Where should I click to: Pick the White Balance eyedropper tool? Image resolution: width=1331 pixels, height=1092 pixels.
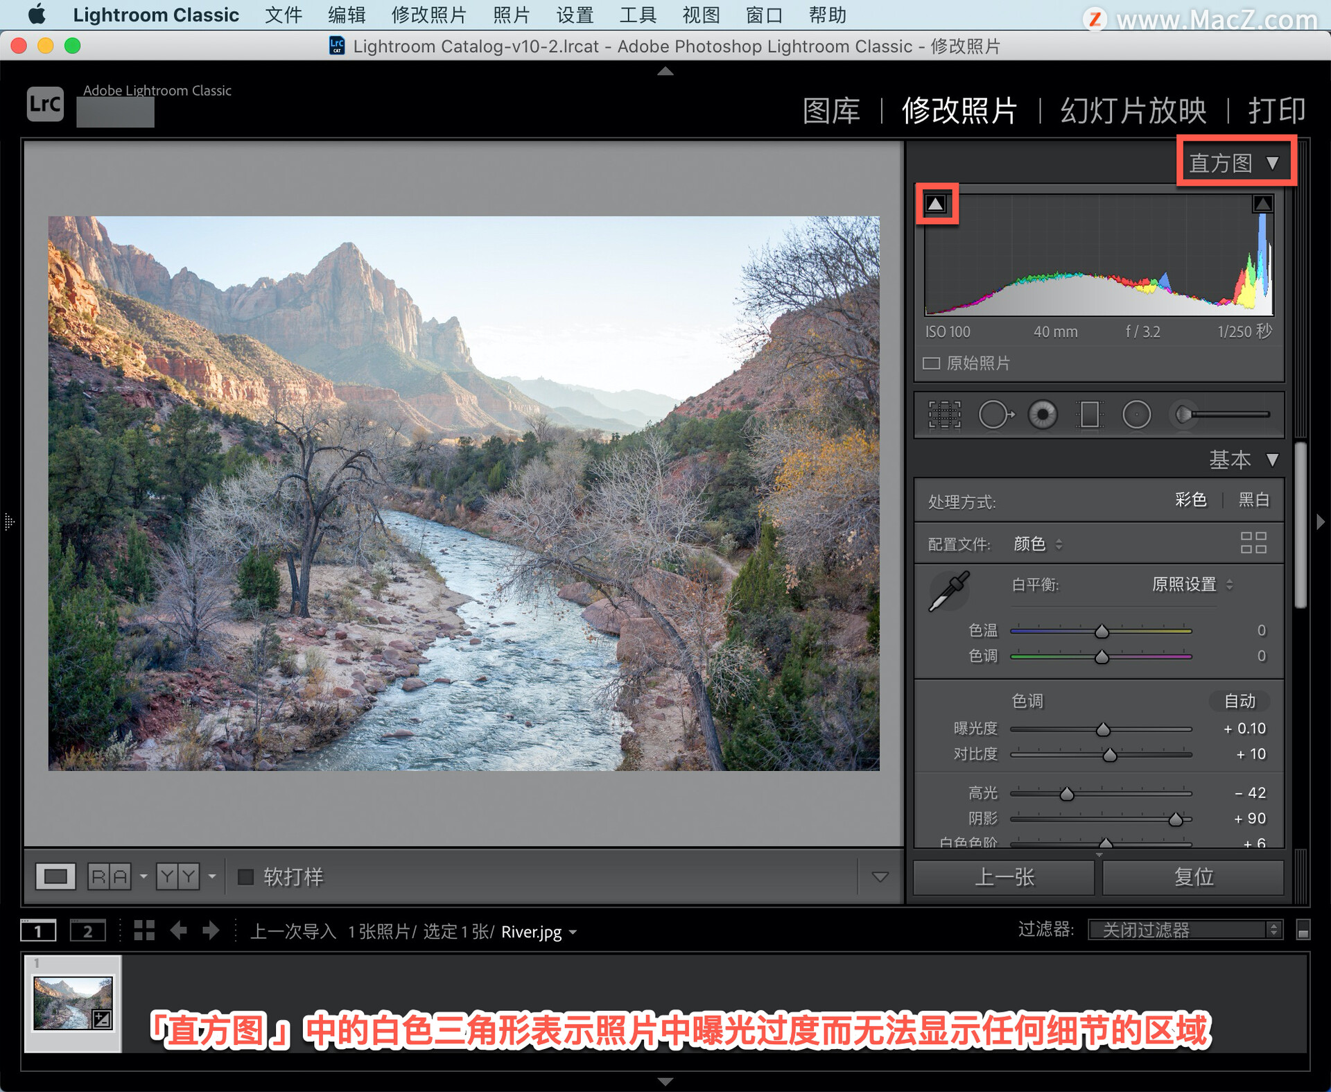click(x=949, y=591)
